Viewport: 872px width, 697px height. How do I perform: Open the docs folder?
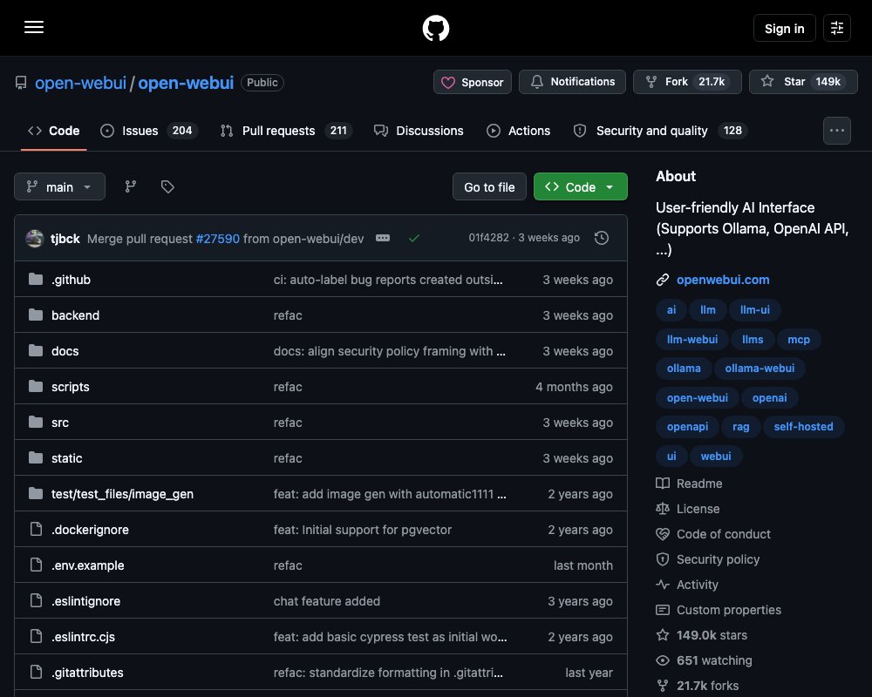coord(65,351)
